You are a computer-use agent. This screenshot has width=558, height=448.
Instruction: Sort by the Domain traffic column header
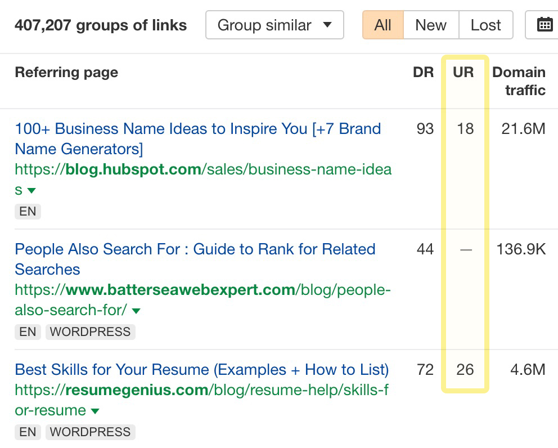(x=519, y=82)
